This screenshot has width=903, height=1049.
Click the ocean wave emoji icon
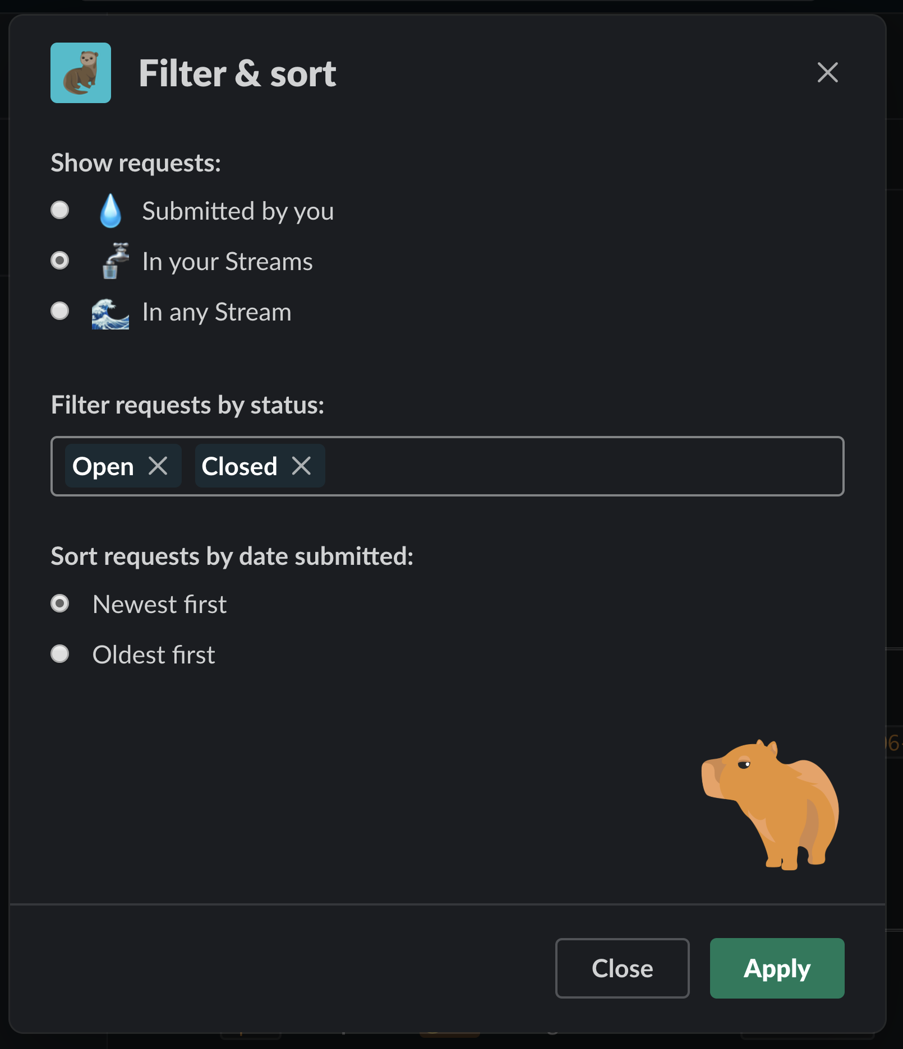coord(110,313)
